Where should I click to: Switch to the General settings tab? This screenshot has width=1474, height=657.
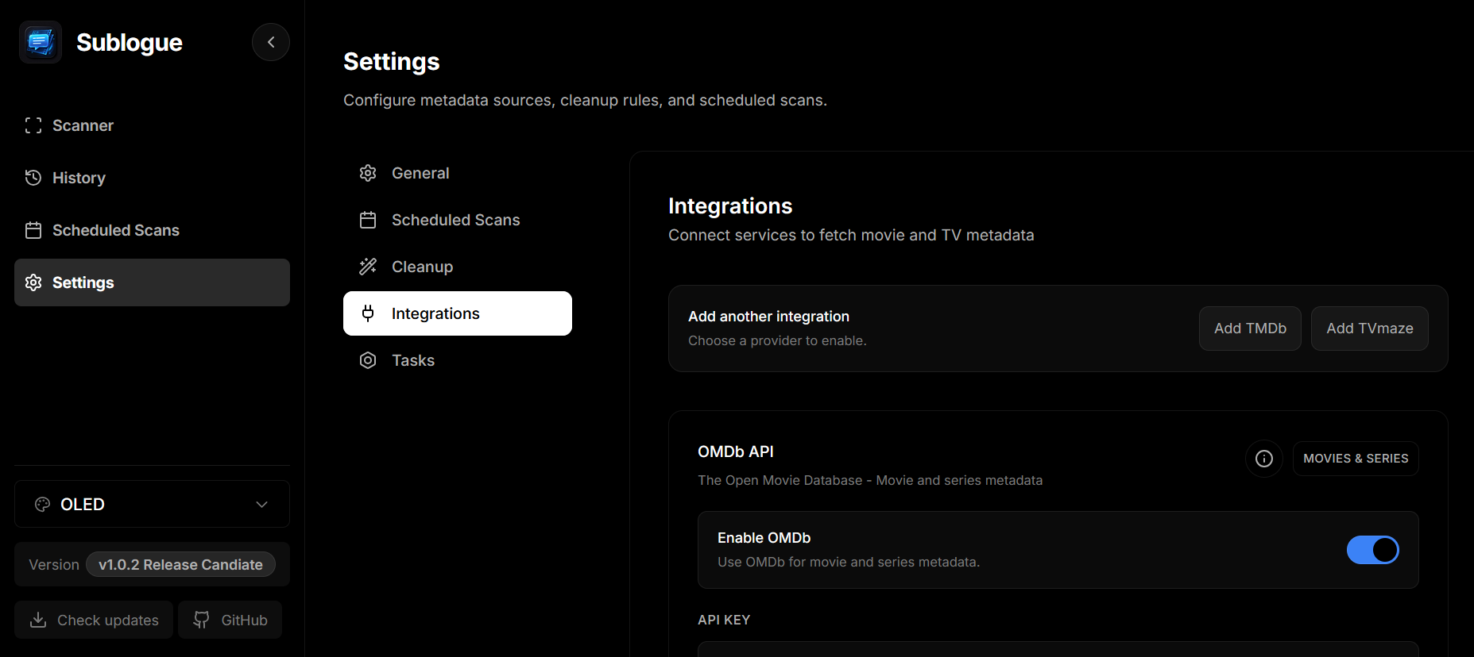tap(458, 173)
